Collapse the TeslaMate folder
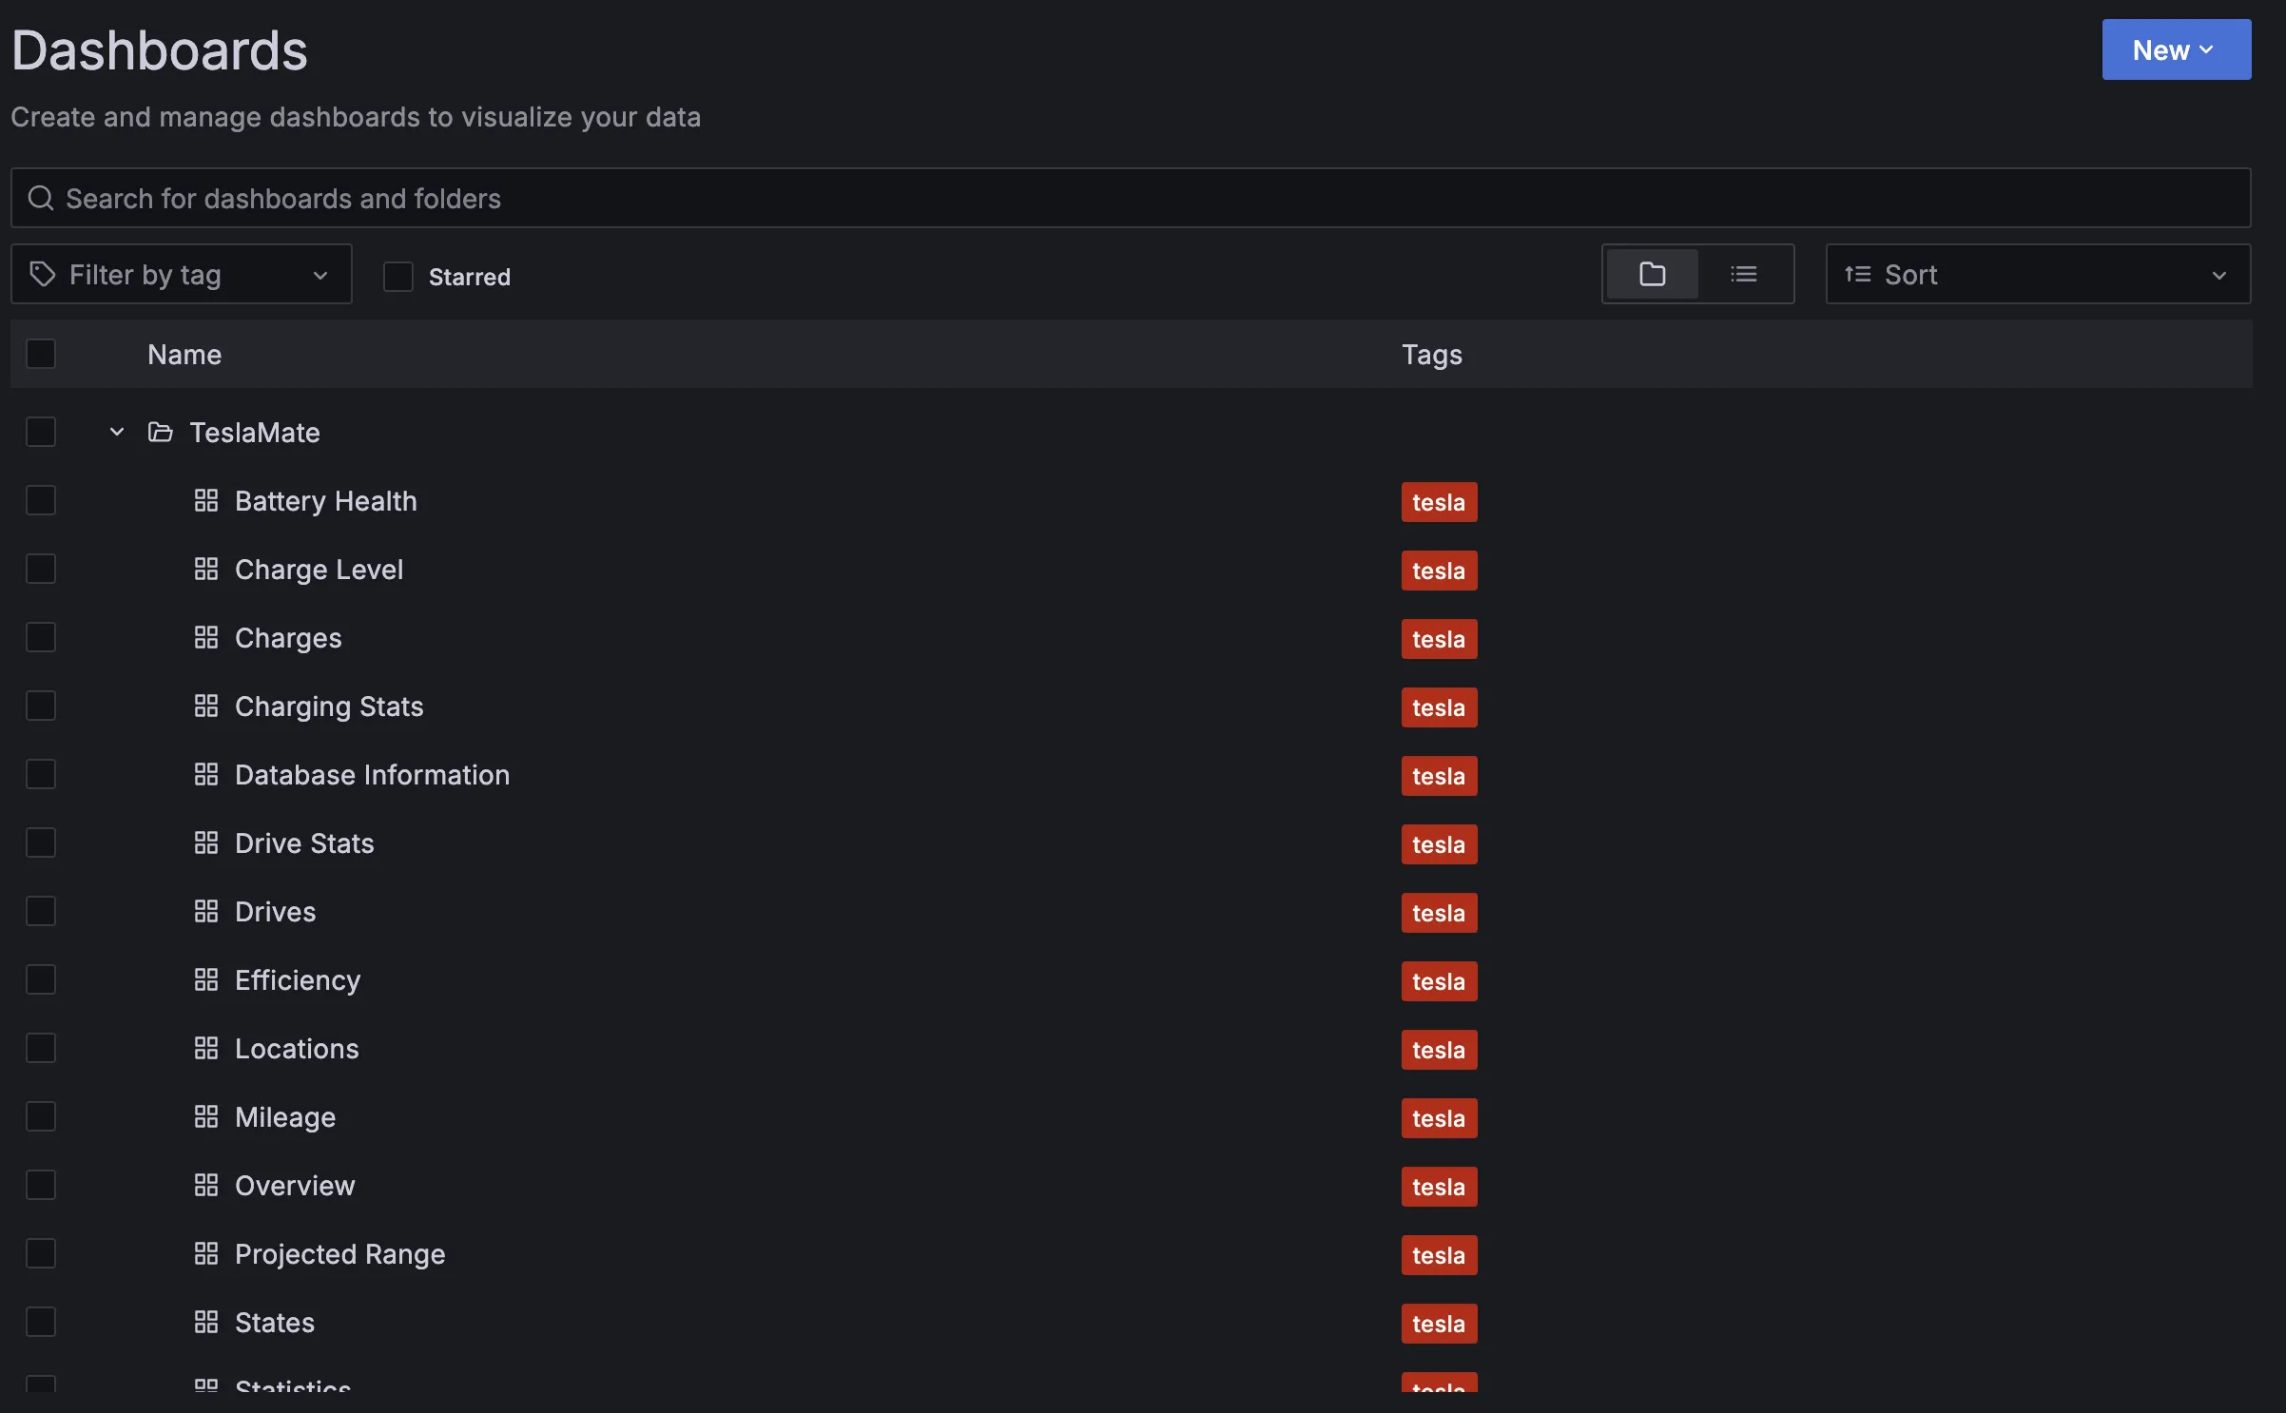 point(116,432)
